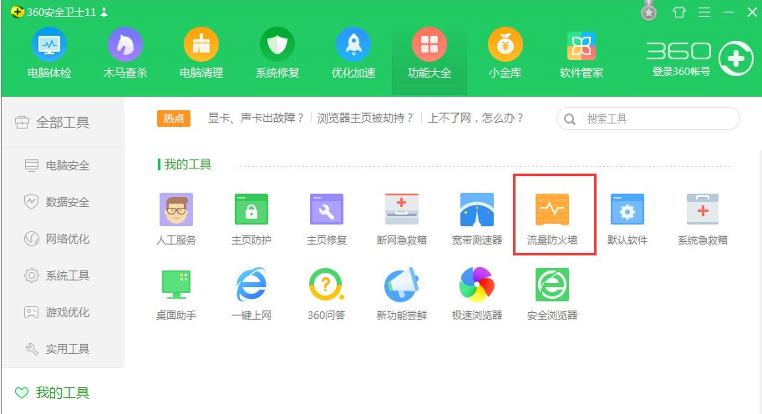Focus the 搜索工具 search field
Viewport: 762px width, 414px height.
648,119
